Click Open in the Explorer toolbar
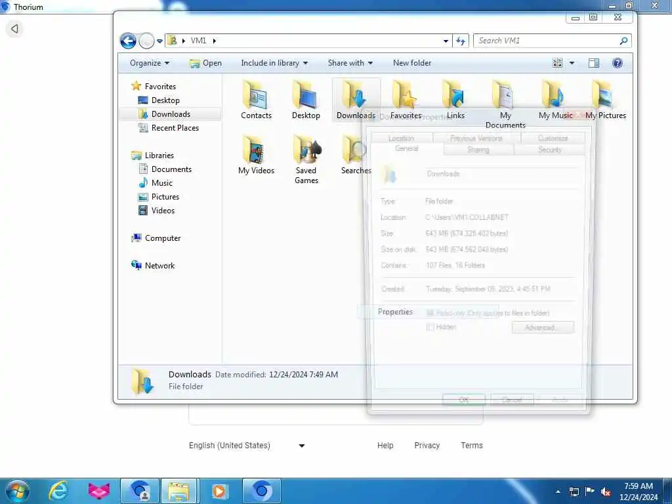 [205, 63]
